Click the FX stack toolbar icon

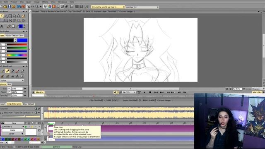[33, 7]
